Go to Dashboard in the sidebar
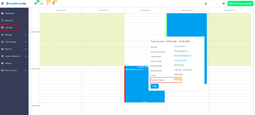This screenshot has width=255, height=115. [9, 13]
